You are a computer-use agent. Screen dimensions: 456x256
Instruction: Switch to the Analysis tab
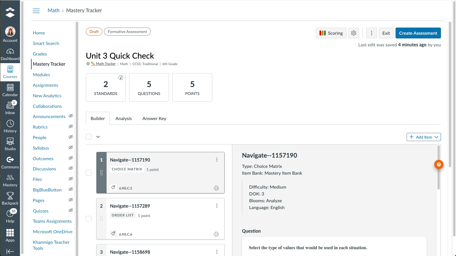123,118
